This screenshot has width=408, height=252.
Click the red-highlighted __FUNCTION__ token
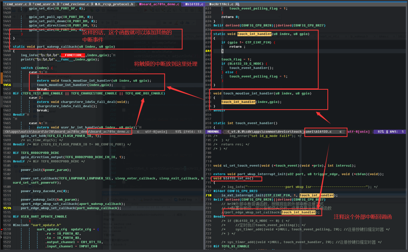[73, 55]
